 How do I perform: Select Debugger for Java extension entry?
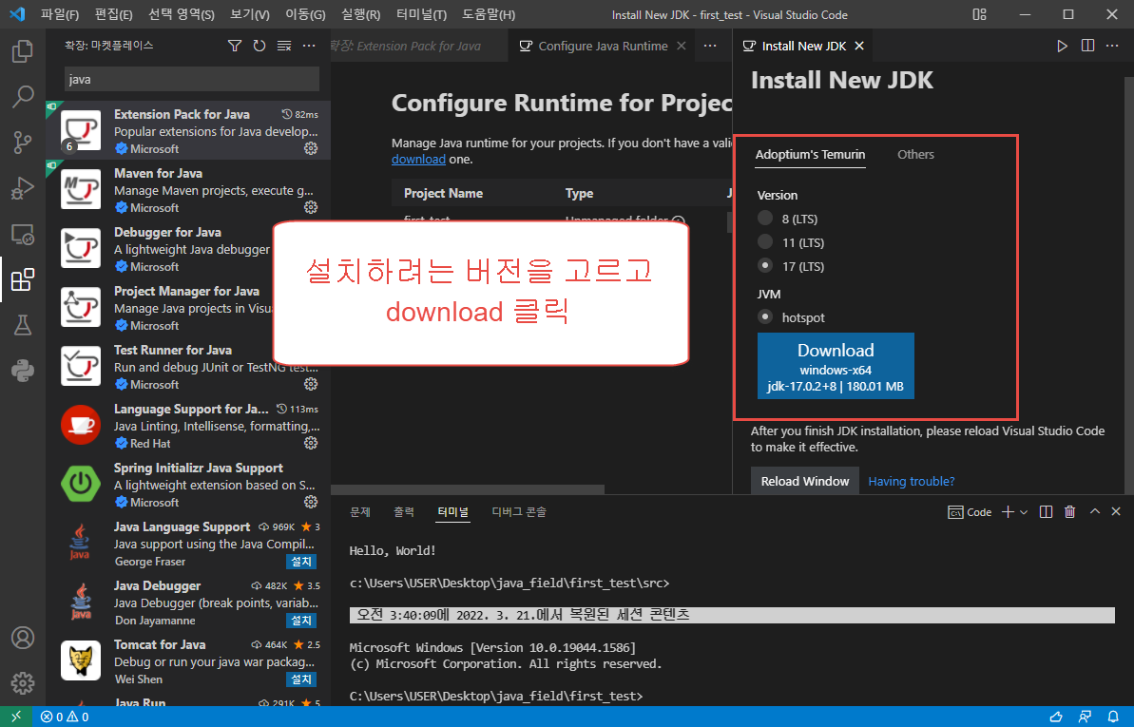[188, 249]
